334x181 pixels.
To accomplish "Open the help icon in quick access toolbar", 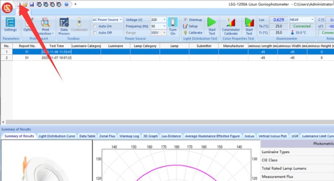I will (x=66, y=4).
